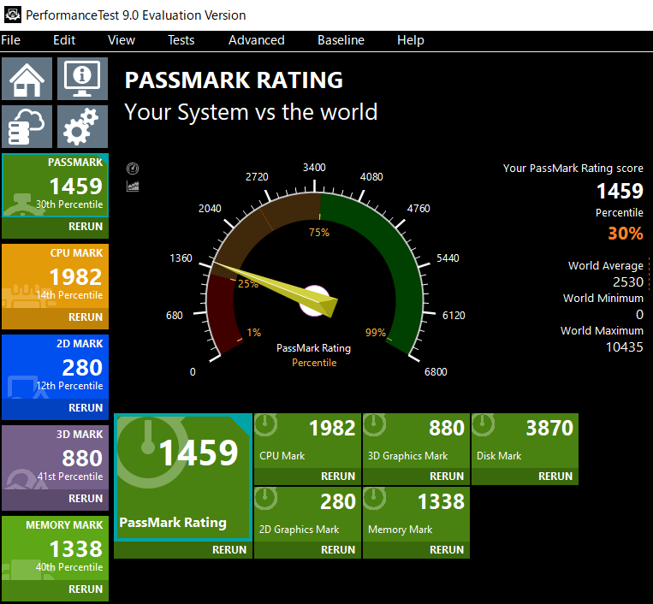Open the gears settings icon
Image resolution: width=653 pixels, height=604 pixels.
coord(82,127)
